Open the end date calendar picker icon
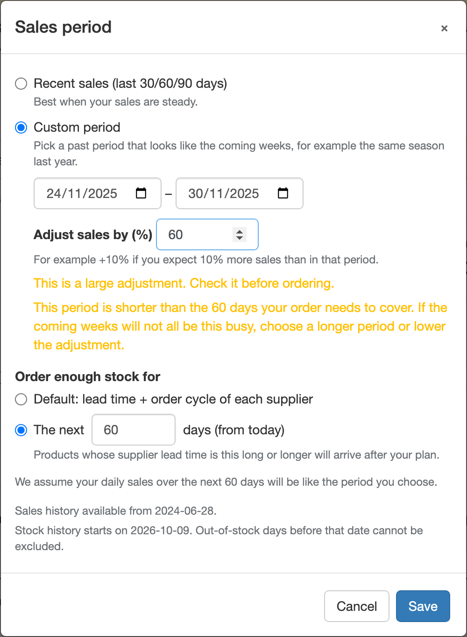Viewport: 467px width, 637px height. tap(283, 193)
